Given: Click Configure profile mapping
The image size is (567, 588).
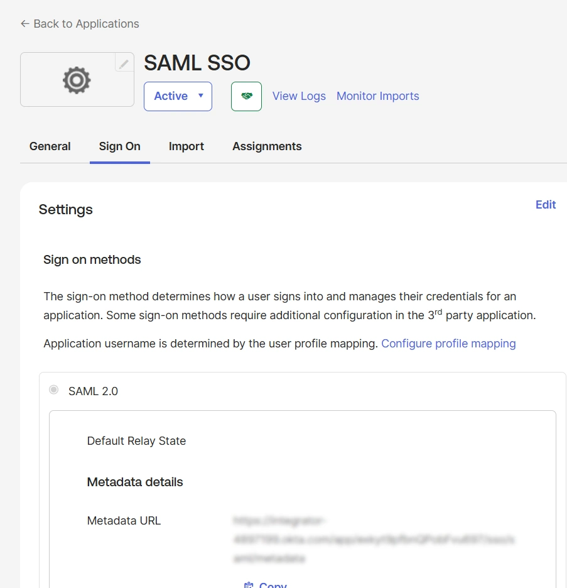Looking at the screenshot, I should (448, 344).
